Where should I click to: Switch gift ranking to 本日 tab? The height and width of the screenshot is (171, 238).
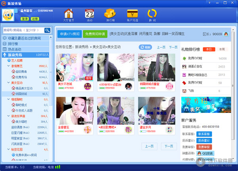point(209,49)
